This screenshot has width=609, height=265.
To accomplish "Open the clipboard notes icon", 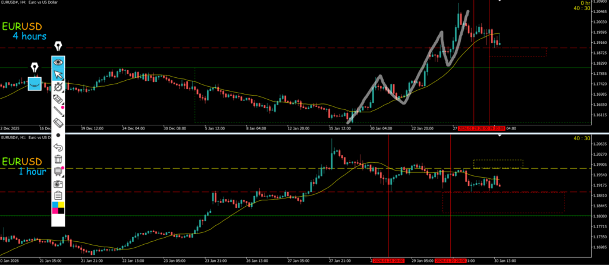I will coord(58,195).
